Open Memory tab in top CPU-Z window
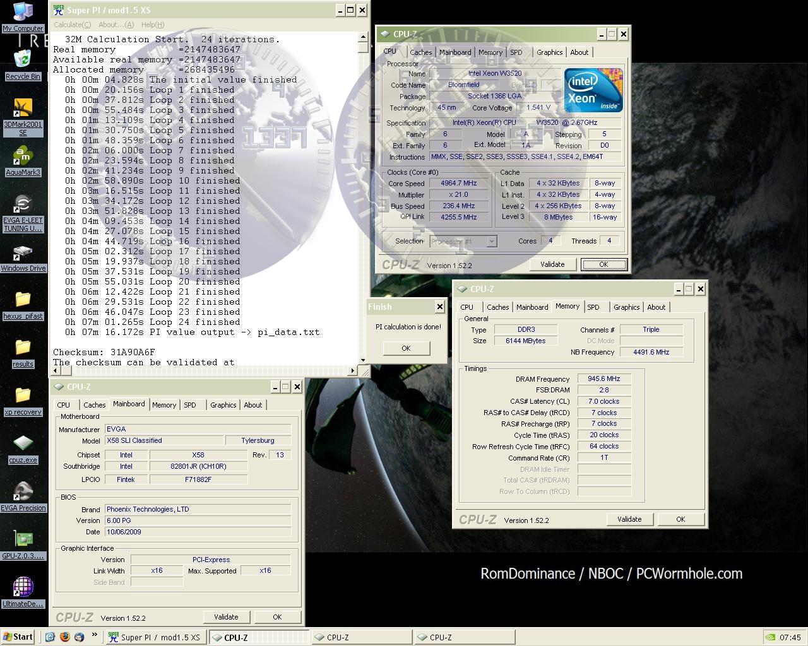808x646 pixels. tap(490, 52)
